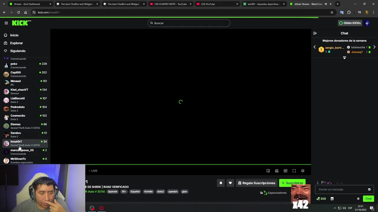Screen dimensions: 378x212
Task: Open the Kick sidebar hamburger menu
Action: point(6,23)
